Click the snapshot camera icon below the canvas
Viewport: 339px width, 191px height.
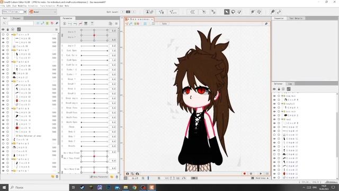127,173
